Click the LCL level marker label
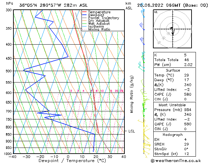The height and width of the screenshot is (163, 211). (x=131, y=131)
